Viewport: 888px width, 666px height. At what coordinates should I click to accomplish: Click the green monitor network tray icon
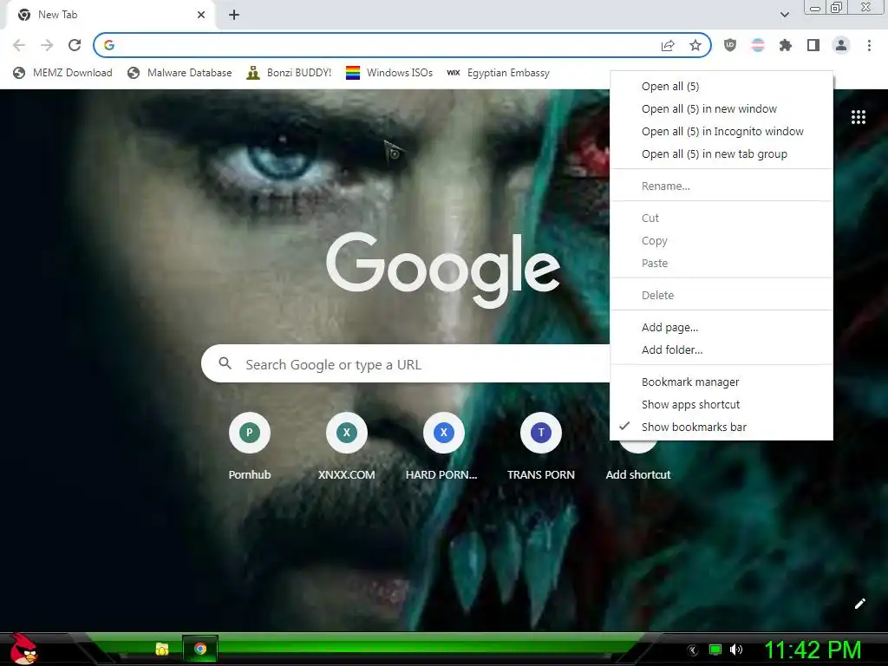(x=715, y=650)
